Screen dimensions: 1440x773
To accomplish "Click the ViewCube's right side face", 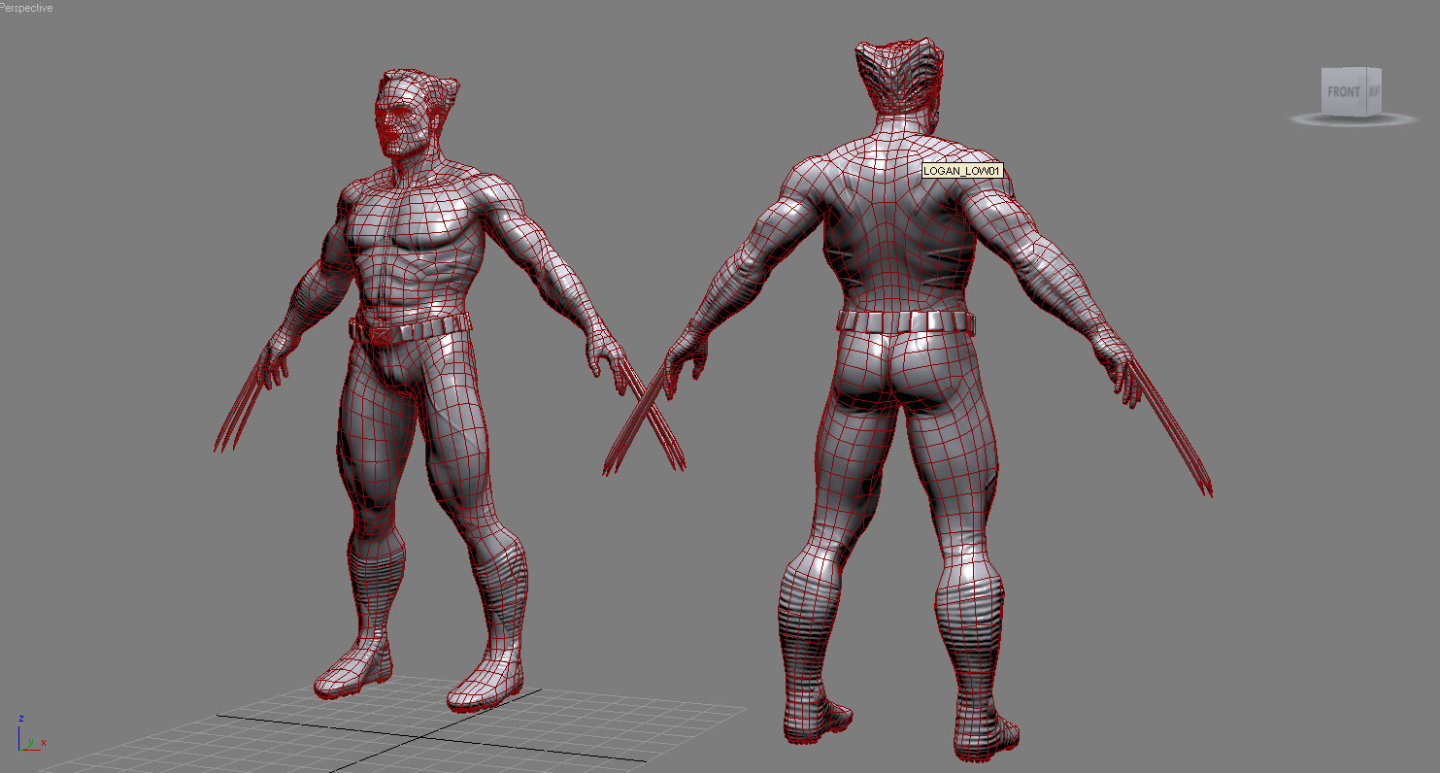I will (1373, 90).
